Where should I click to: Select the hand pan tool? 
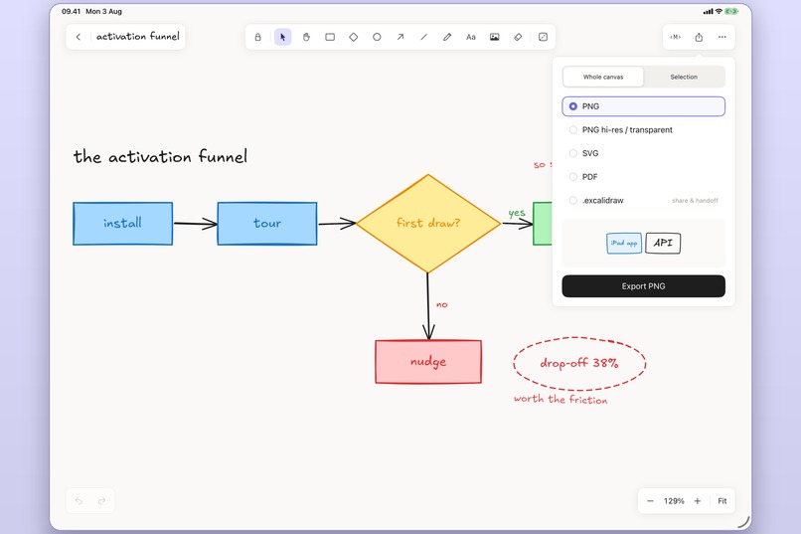[x=306, y=37]
